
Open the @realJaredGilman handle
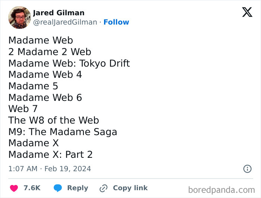tap(65, 22)
